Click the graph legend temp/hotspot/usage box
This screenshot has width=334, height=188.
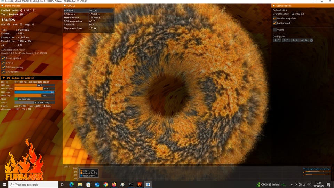pos(89,173)
